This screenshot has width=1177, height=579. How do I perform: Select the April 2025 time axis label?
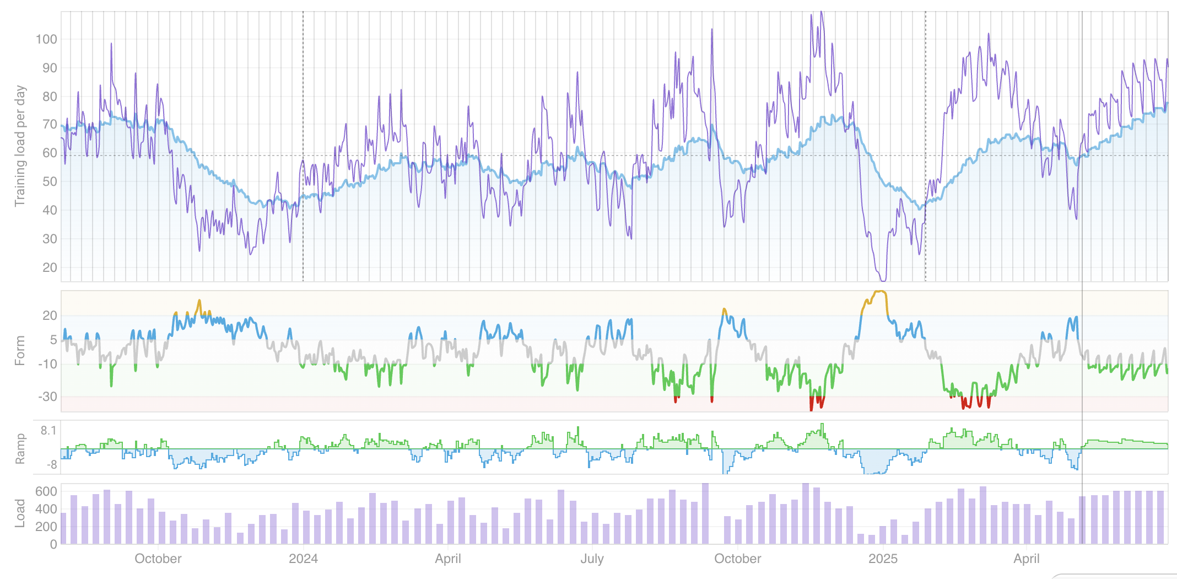click(1027, 559)
